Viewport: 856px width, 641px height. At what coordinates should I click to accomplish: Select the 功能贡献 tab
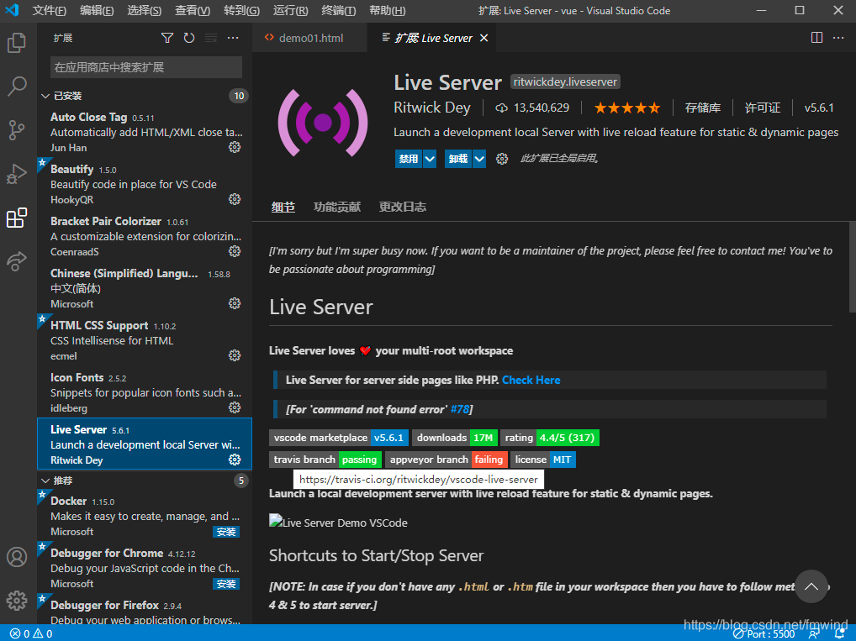tap(337, 207)
